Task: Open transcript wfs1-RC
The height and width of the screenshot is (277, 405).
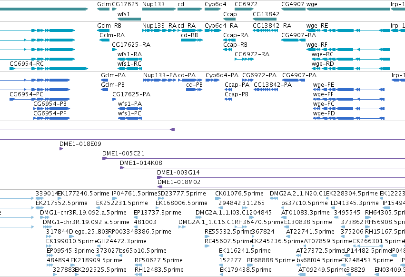Action: coord(129,63)
